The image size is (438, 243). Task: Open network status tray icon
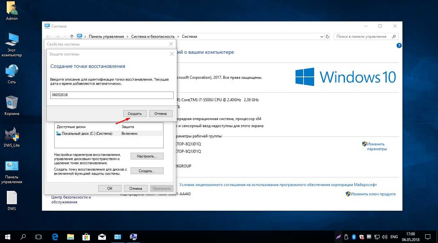[377, 237]
